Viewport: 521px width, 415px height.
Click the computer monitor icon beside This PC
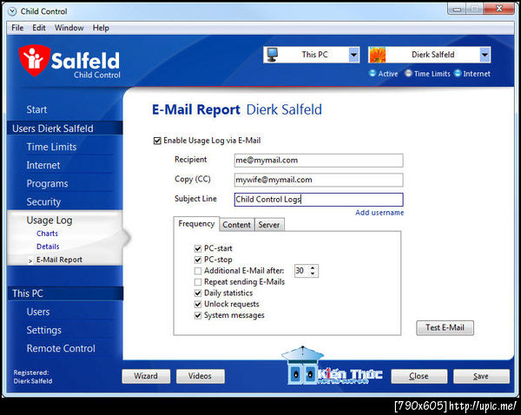(x=272, y=55)
